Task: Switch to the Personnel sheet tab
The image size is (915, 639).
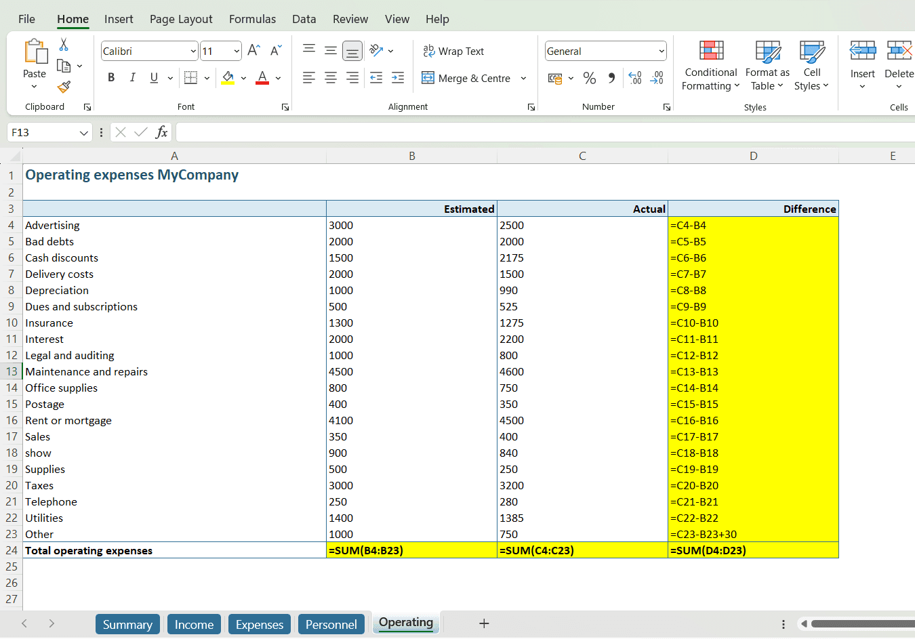Action: [x=331, y=624]
